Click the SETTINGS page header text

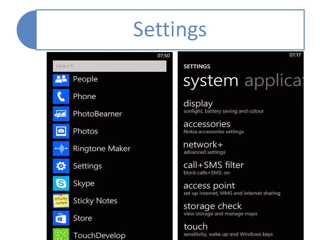click(197, 66)
